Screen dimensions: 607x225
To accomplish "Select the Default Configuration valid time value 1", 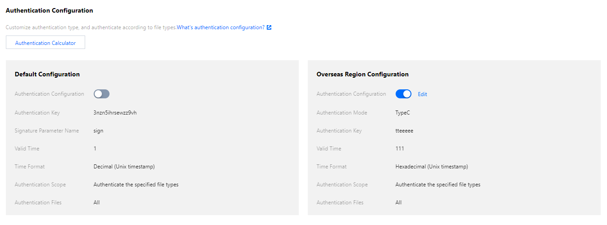I will (95, 149).
